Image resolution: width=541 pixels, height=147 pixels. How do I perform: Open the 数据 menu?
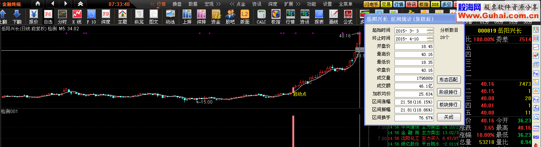coord(193,4)
